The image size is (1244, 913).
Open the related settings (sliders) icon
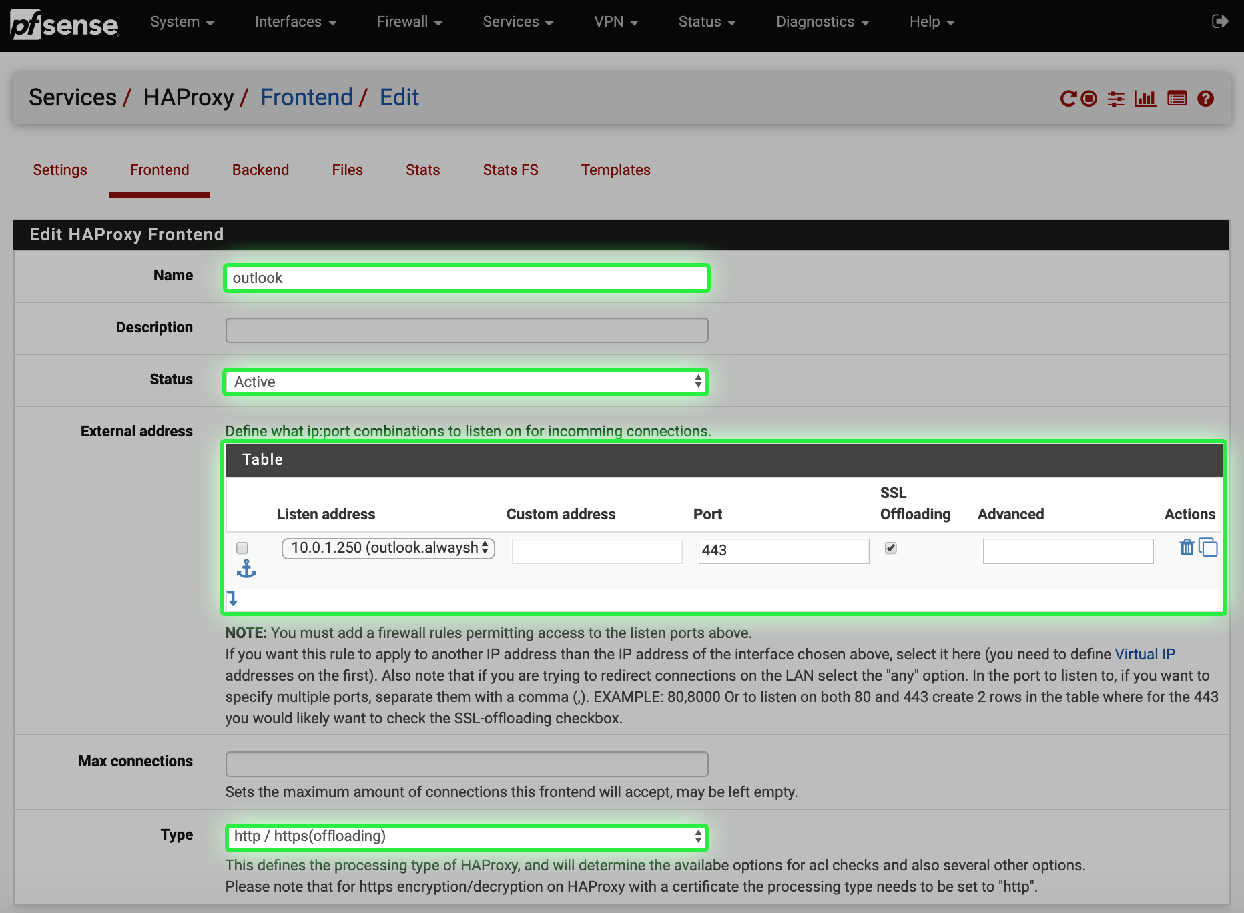pos(1116,99)
